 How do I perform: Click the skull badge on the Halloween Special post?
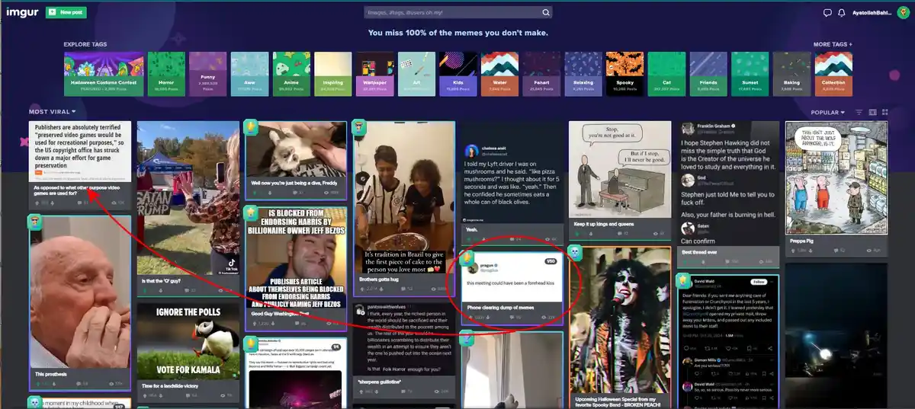pyautogui.click(x=575, y=252)
